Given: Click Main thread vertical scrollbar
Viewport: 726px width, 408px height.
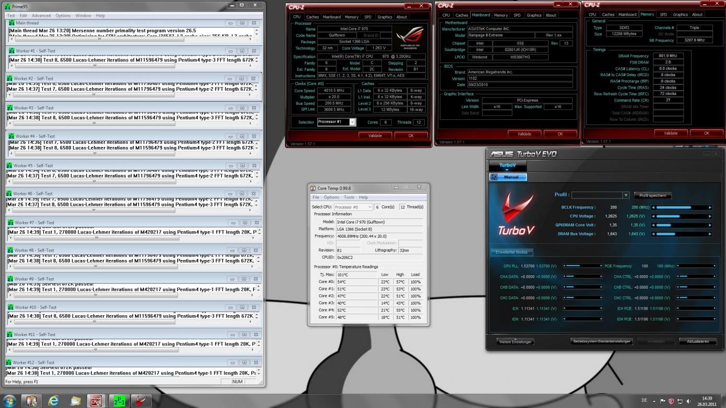Looking at the screenshot, I should click(256, 32).
